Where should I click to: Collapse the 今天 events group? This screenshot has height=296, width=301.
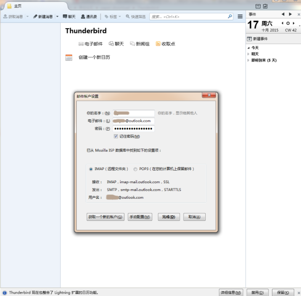[249, 48]
